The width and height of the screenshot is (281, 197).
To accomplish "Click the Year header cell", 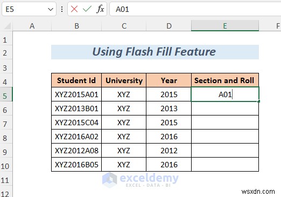I will [x=169, y=80].
